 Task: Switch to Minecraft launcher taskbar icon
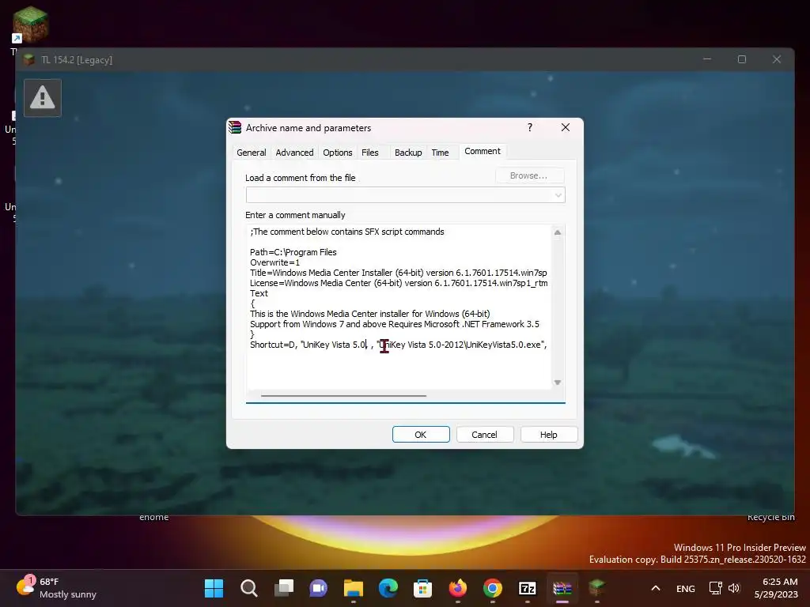pos(596,588)
